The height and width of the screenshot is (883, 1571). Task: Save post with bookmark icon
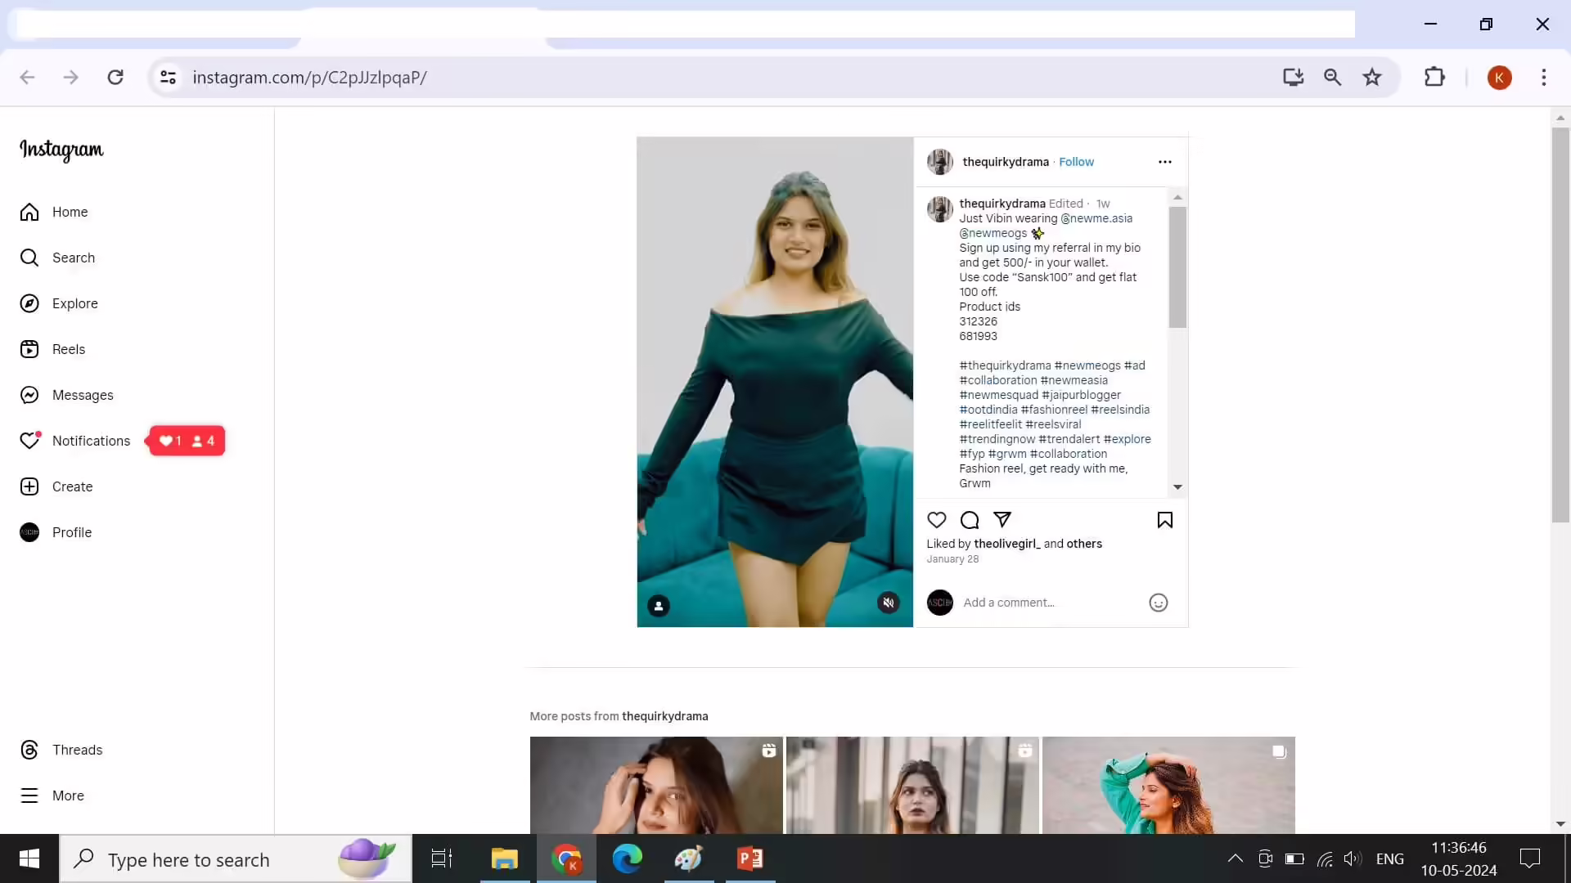tap(1165, 520)
